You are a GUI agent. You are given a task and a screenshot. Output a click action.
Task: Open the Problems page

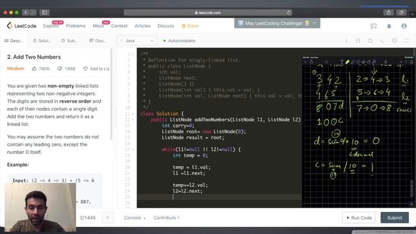(x=75, y=26)
